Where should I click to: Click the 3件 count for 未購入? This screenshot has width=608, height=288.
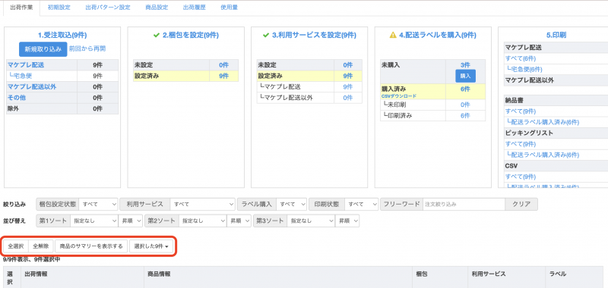coord(465,65)
